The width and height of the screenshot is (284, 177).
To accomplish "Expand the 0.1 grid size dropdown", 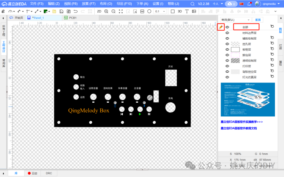I will click(x=162, y=11).
